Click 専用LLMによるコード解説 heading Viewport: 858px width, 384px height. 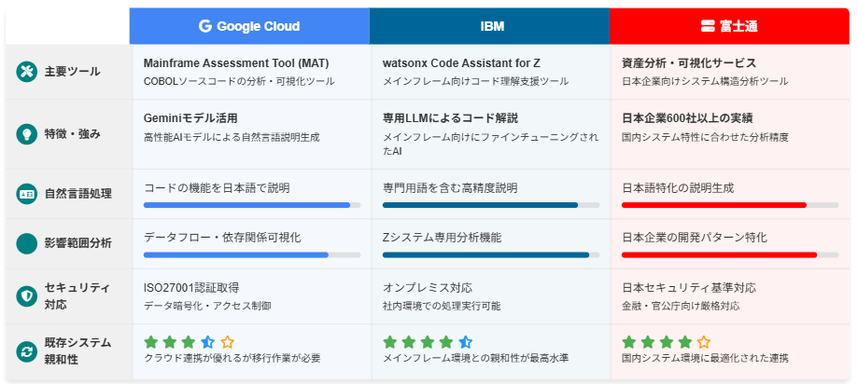tap(450, 118)
